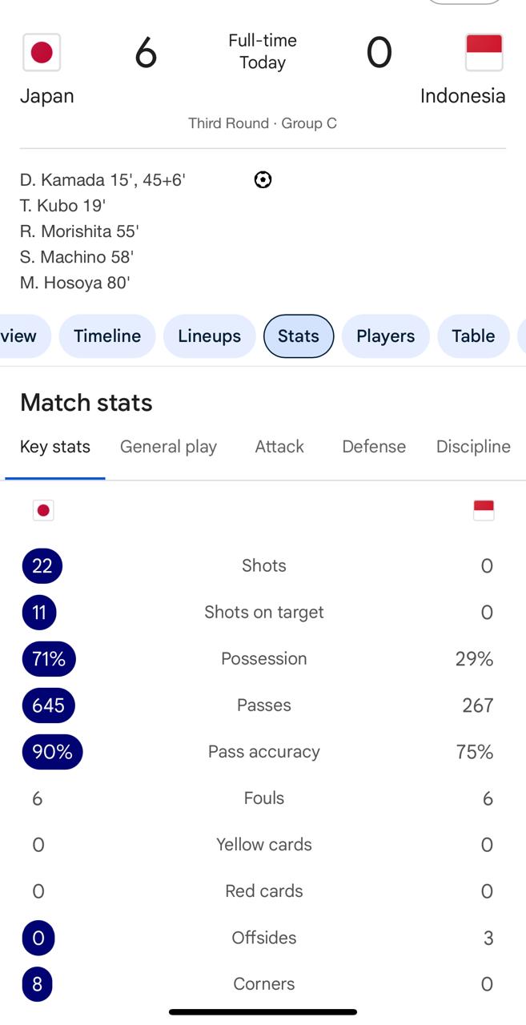Select the Japan shots badge showing 22
The height and width of the screenshot is (1025, 526).
pos(42,566)
